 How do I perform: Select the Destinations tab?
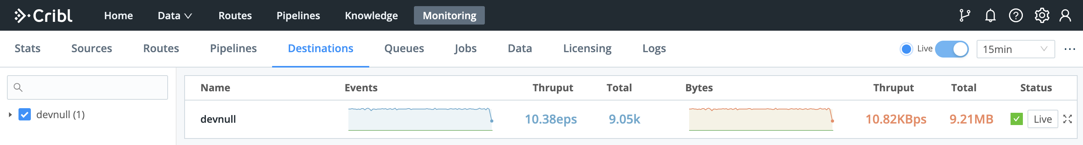[320, 48]
